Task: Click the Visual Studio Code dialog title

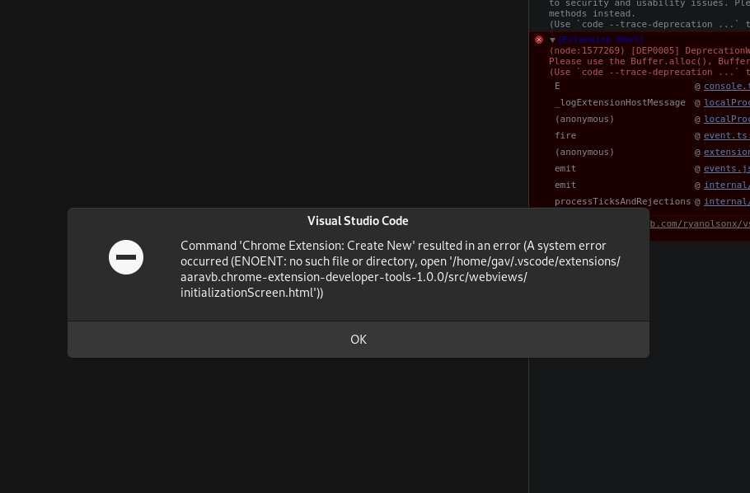Action: (x=358, y=221)
